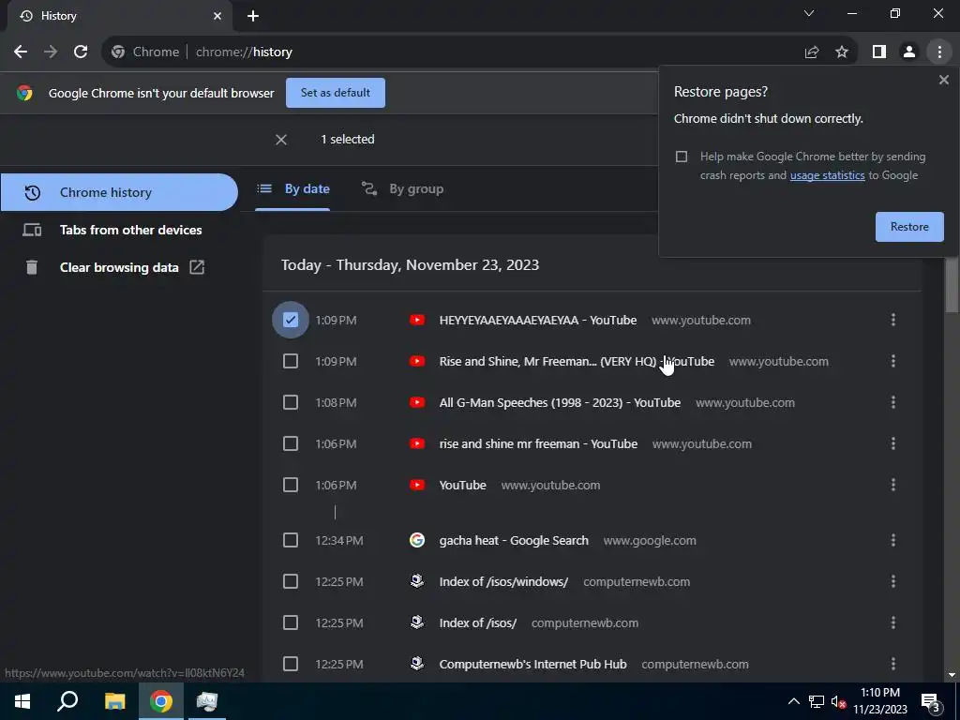Image resolution: width=960 pixels, height=720 pixels.
Task: Open Clear browsing data
Action: [119, 267]
